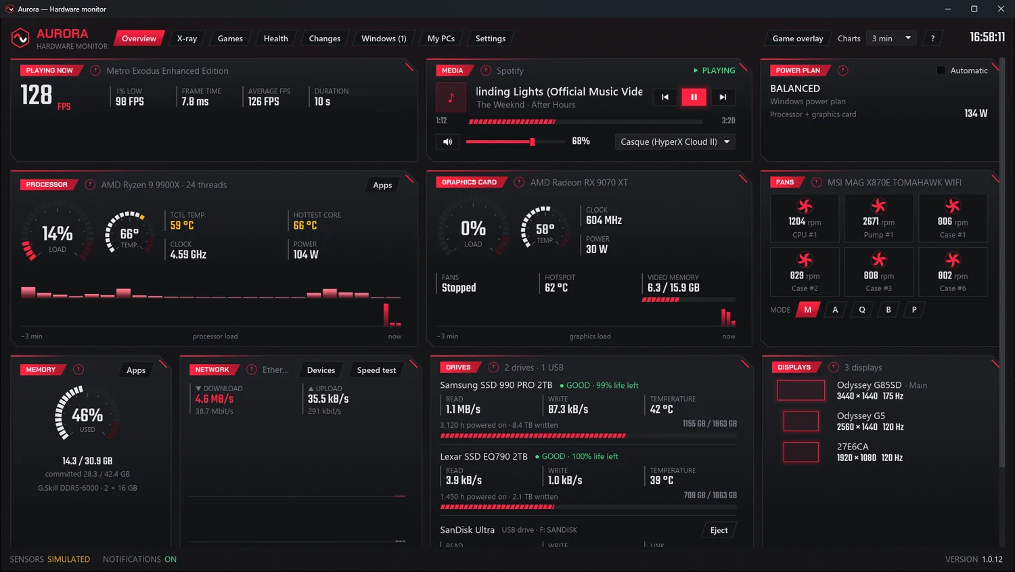Show help for the Power Plan panel
Image resolution: width=1015 pixels, height=572 pixels.
tap(843, 70)
